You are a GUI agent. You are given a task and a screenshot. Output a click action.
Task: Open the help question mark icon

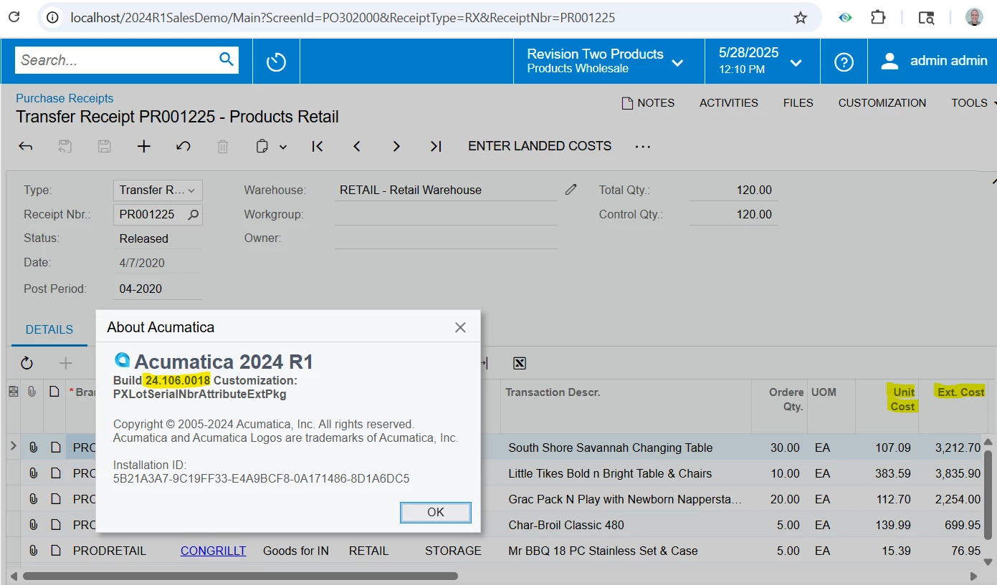click(x=844, y=62)
